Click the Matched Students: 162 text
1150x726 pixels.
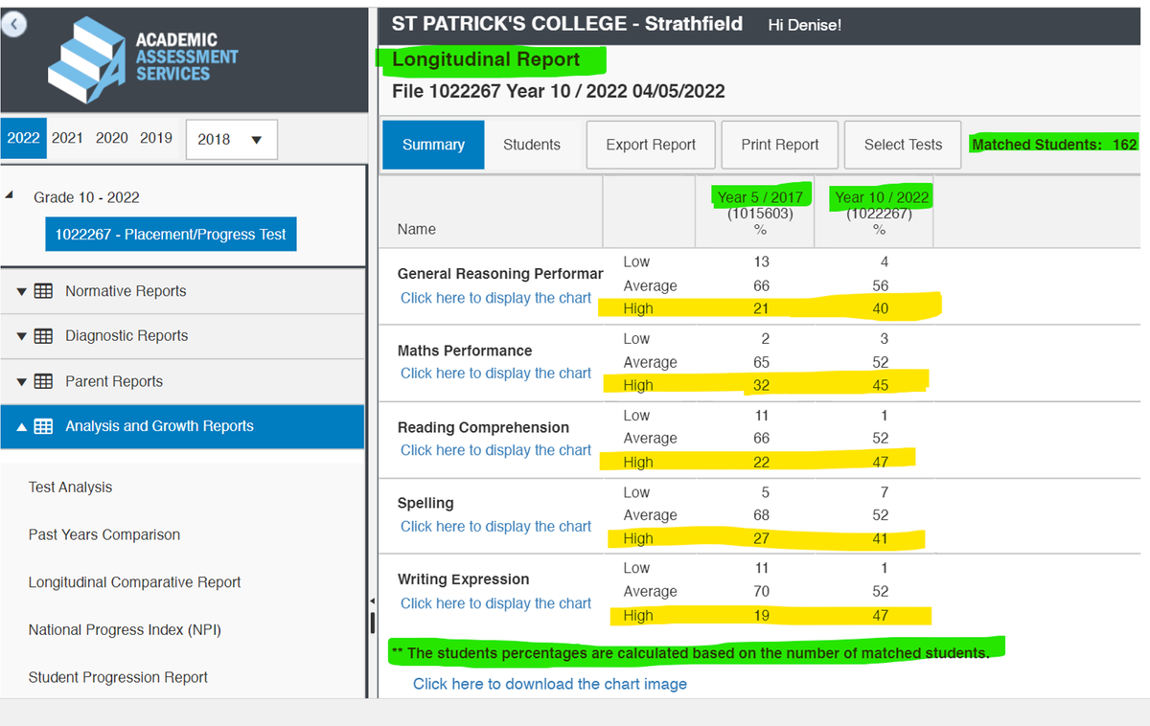1054,145
